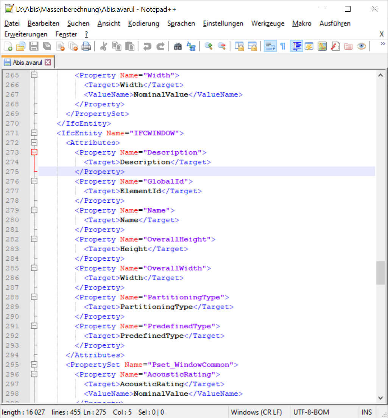
Task: Cut selection with the scissors icon
Action: [x=104, y=47]
